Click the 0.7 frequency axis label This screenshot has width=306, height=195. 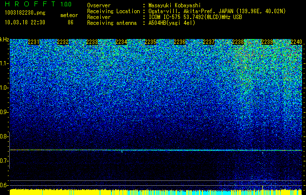click(4, 161)
